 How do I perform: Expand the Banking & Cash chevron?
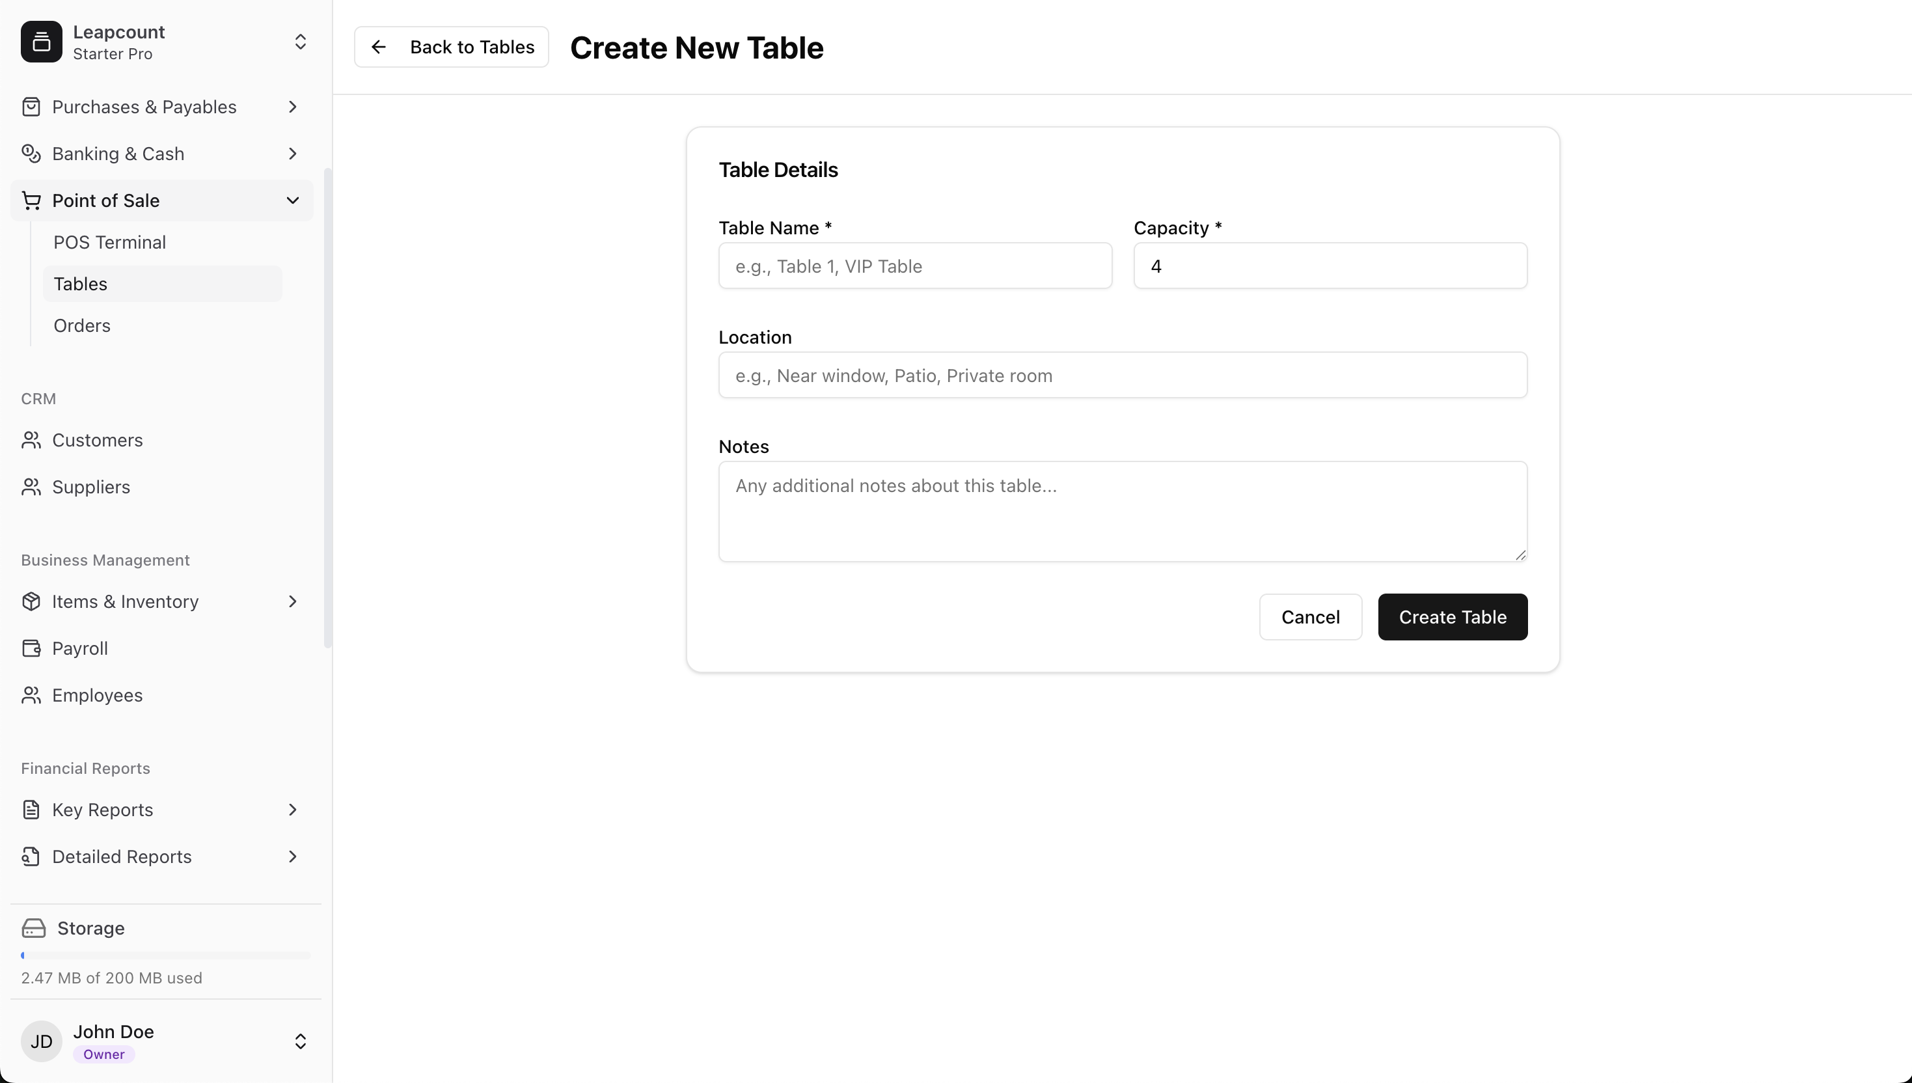point(292,154)
